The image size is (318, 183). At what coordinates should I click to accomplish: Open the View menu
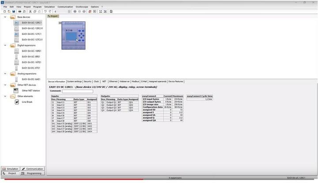19,7
